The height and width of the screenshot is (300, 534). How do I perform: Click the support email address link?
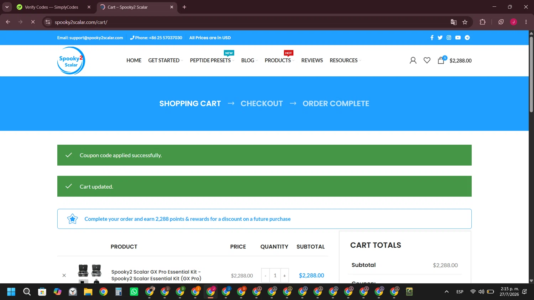click(96, 38)
